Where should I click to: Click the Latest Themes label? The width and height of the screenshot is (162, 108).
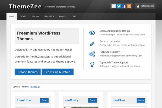(x=21, y=87)
